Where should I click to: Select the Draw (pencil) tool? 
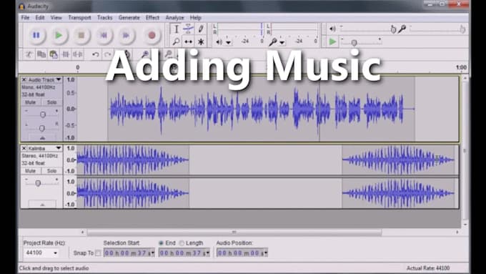click(201, 29)
